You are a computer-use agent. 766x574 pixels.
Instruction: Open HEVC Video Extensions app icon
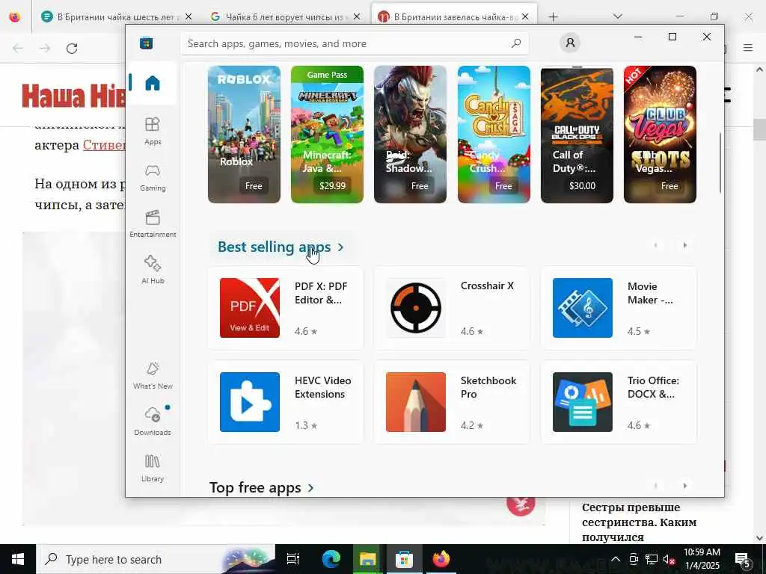click(250, 402)
